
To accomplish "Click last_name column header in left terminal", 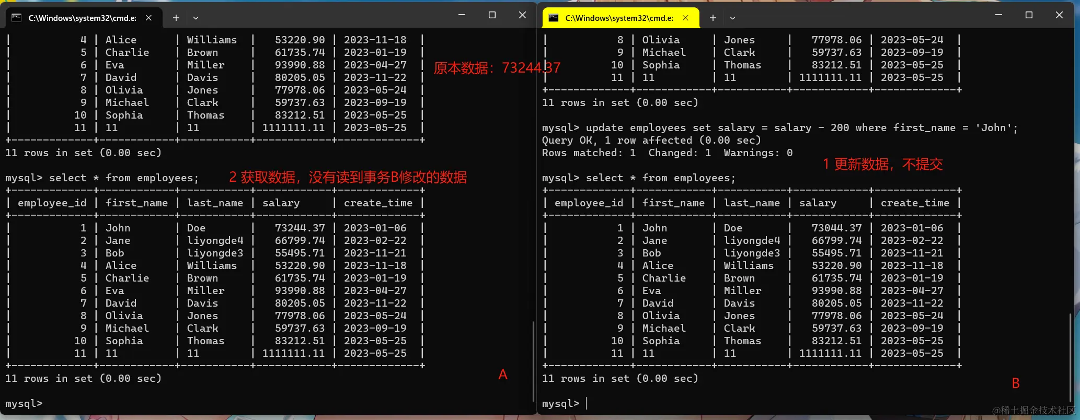I will [x=215, y=203].
